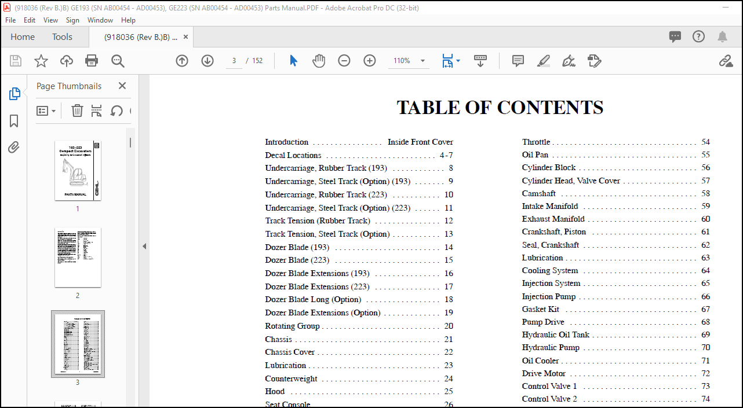
Task: Rotate pages counterclockwise icon
Action: pyautogui.click(x=116, y=111)
